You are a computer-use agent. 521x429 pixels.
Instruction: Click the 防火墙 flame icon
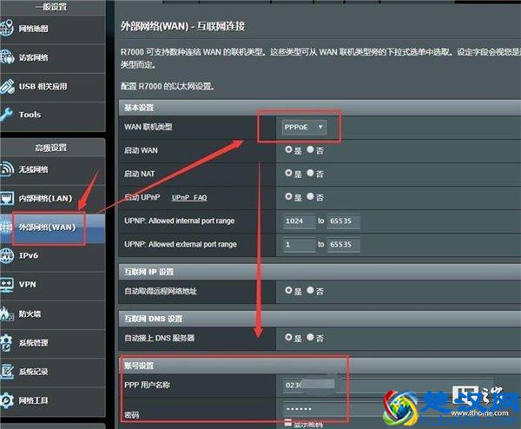tap(6, 313)
